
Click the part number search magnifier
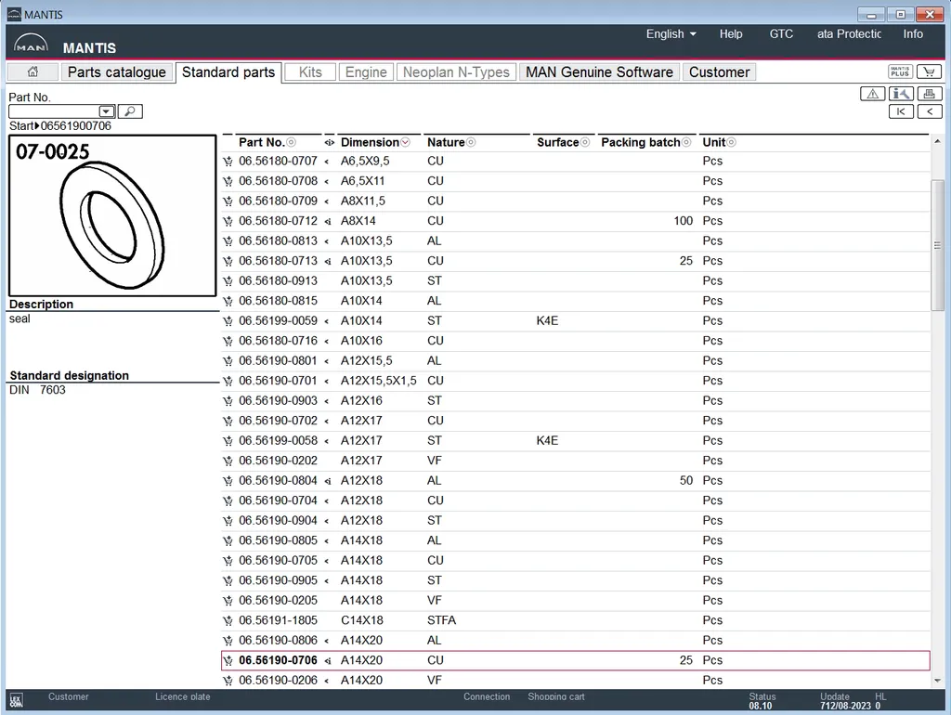(x=130, y=111)
